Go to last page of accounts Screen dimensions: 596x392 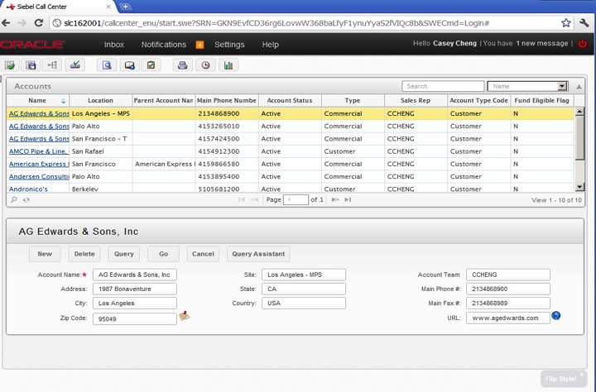pyautogui.click(x=348, y=199)
